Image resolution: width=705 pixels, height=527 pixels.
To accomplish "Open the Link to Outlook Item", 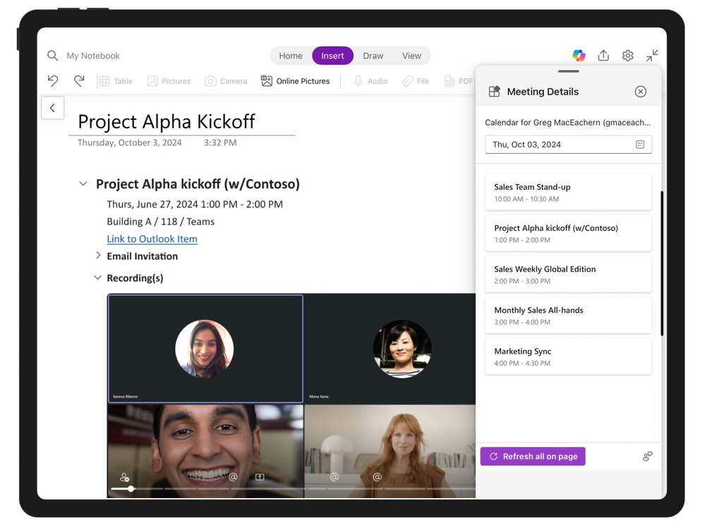I will pyautogui.click(x=152, y=238).
